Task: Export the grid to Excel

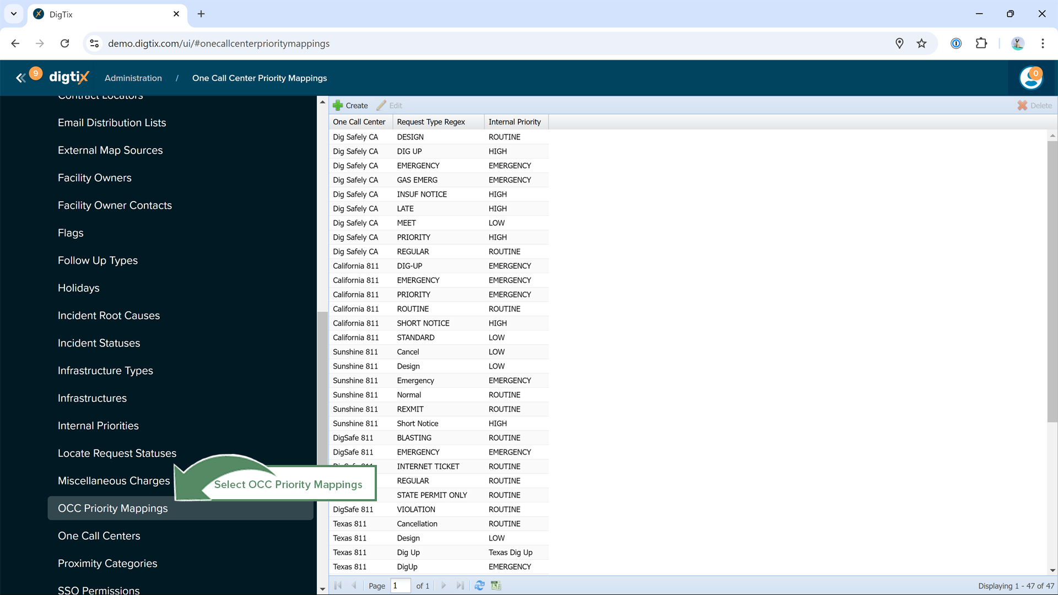Action: [x=496, y=586]
